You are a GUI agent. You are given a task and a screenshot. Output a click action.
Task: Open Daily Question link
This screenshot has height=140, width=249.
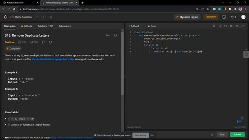23,17
